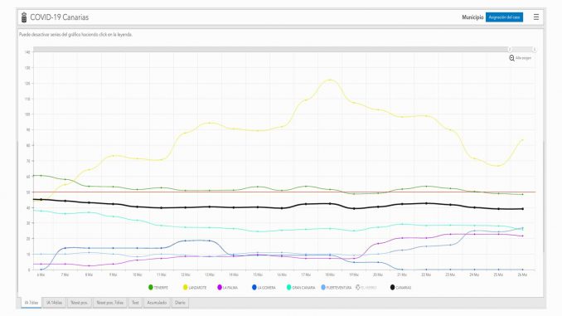Switch to the Acumulado tab
The image size is (562, 316).
[x=157, y=303]
